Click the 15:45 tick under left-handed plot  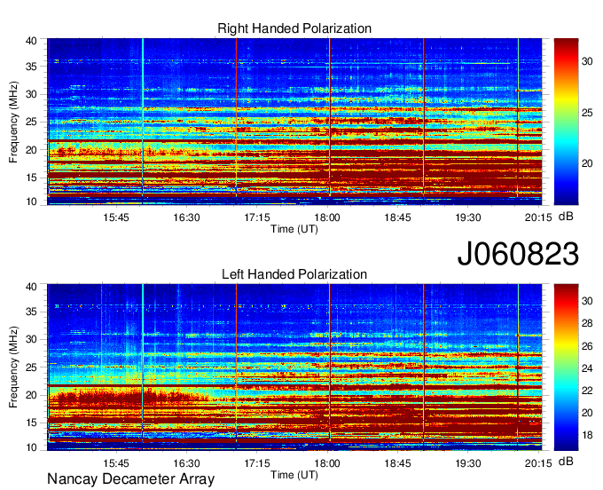coord(116,463)
